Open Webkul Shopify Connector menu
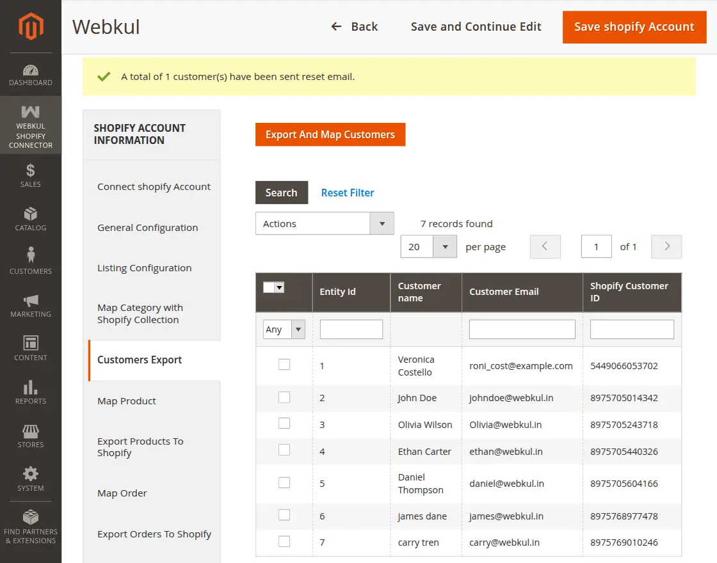The height and width of the screenshot is (563, 717). [31, 125]
